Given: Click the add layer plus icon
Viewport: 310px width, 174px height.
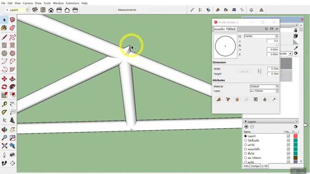Looking at the screenshot, I should coord(247,127).
